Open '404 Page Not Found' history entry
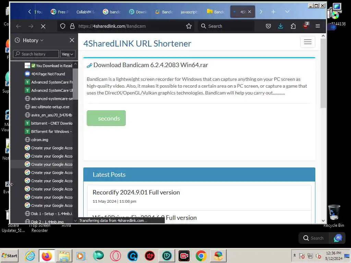Screen dimensions: 351x263 (45, 74)
